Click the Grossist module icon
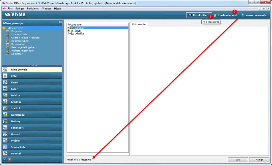 click(5, 134)
